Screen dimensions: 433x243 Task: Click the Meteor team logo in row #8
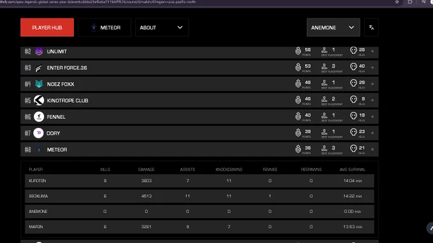coord(39,149)
